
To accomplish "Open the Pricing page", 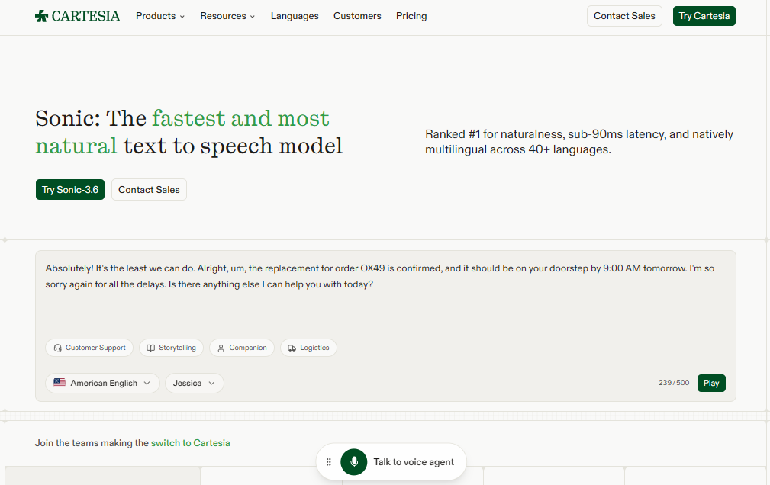I will click(411, 16).
